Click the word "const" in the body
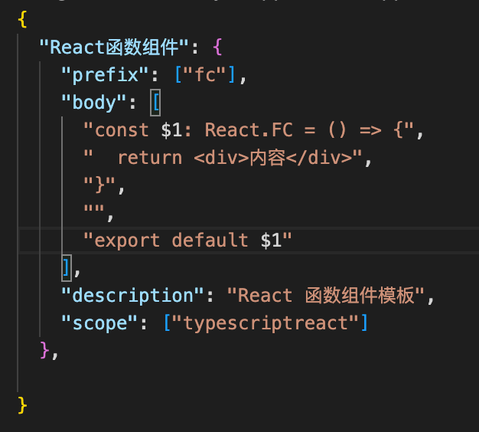479x432 pixels. pos(121,130)
